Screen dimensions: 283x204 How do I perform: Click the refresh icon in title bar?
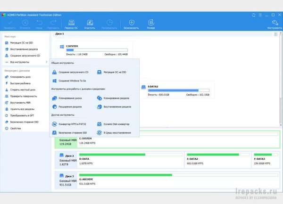click(254, 15)
